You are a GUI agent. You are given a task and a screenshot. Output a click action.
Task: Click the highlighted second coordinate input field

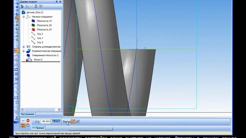point(56,122)
